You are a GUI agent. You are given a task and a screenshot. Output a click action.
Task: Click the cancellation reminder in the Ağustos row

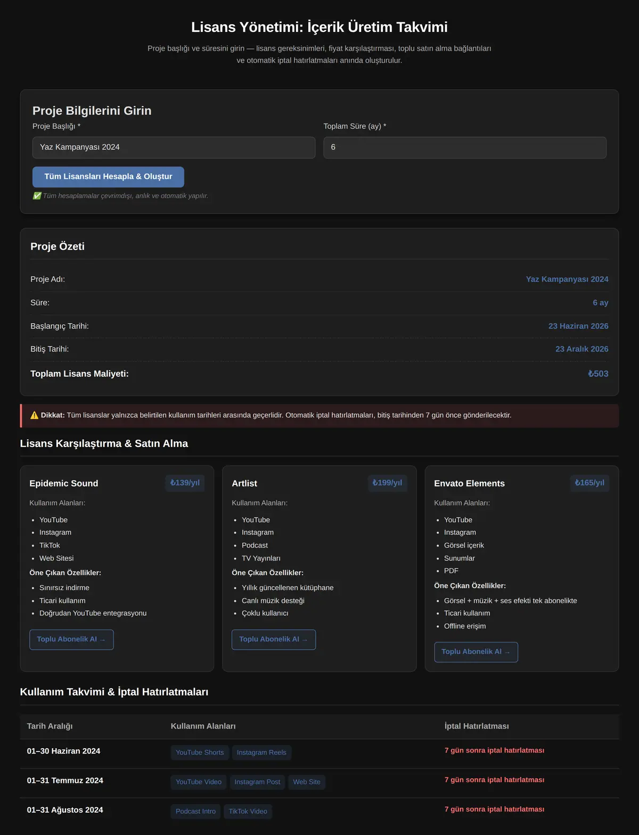click(494, 809)
